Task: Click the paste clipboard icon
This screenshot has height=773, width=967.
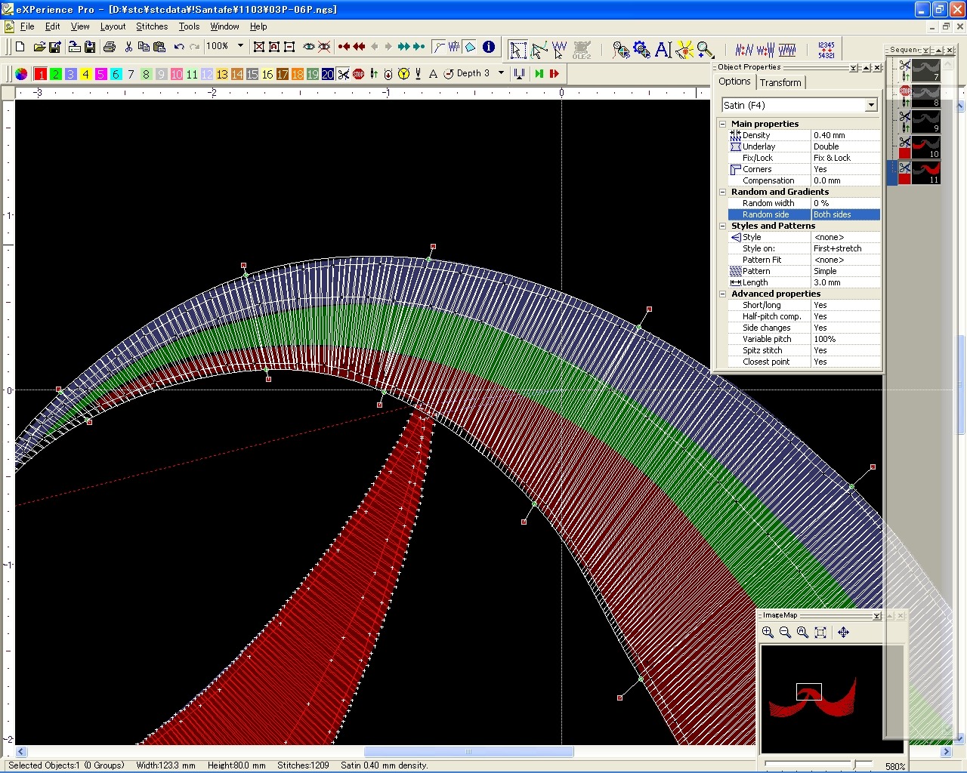Action: click(159, 47)
